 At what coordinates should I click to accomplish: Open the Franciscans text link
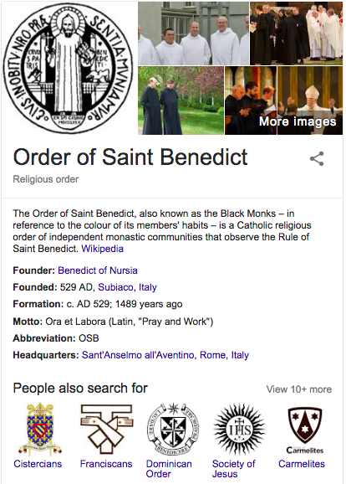[x=106, y=464]
